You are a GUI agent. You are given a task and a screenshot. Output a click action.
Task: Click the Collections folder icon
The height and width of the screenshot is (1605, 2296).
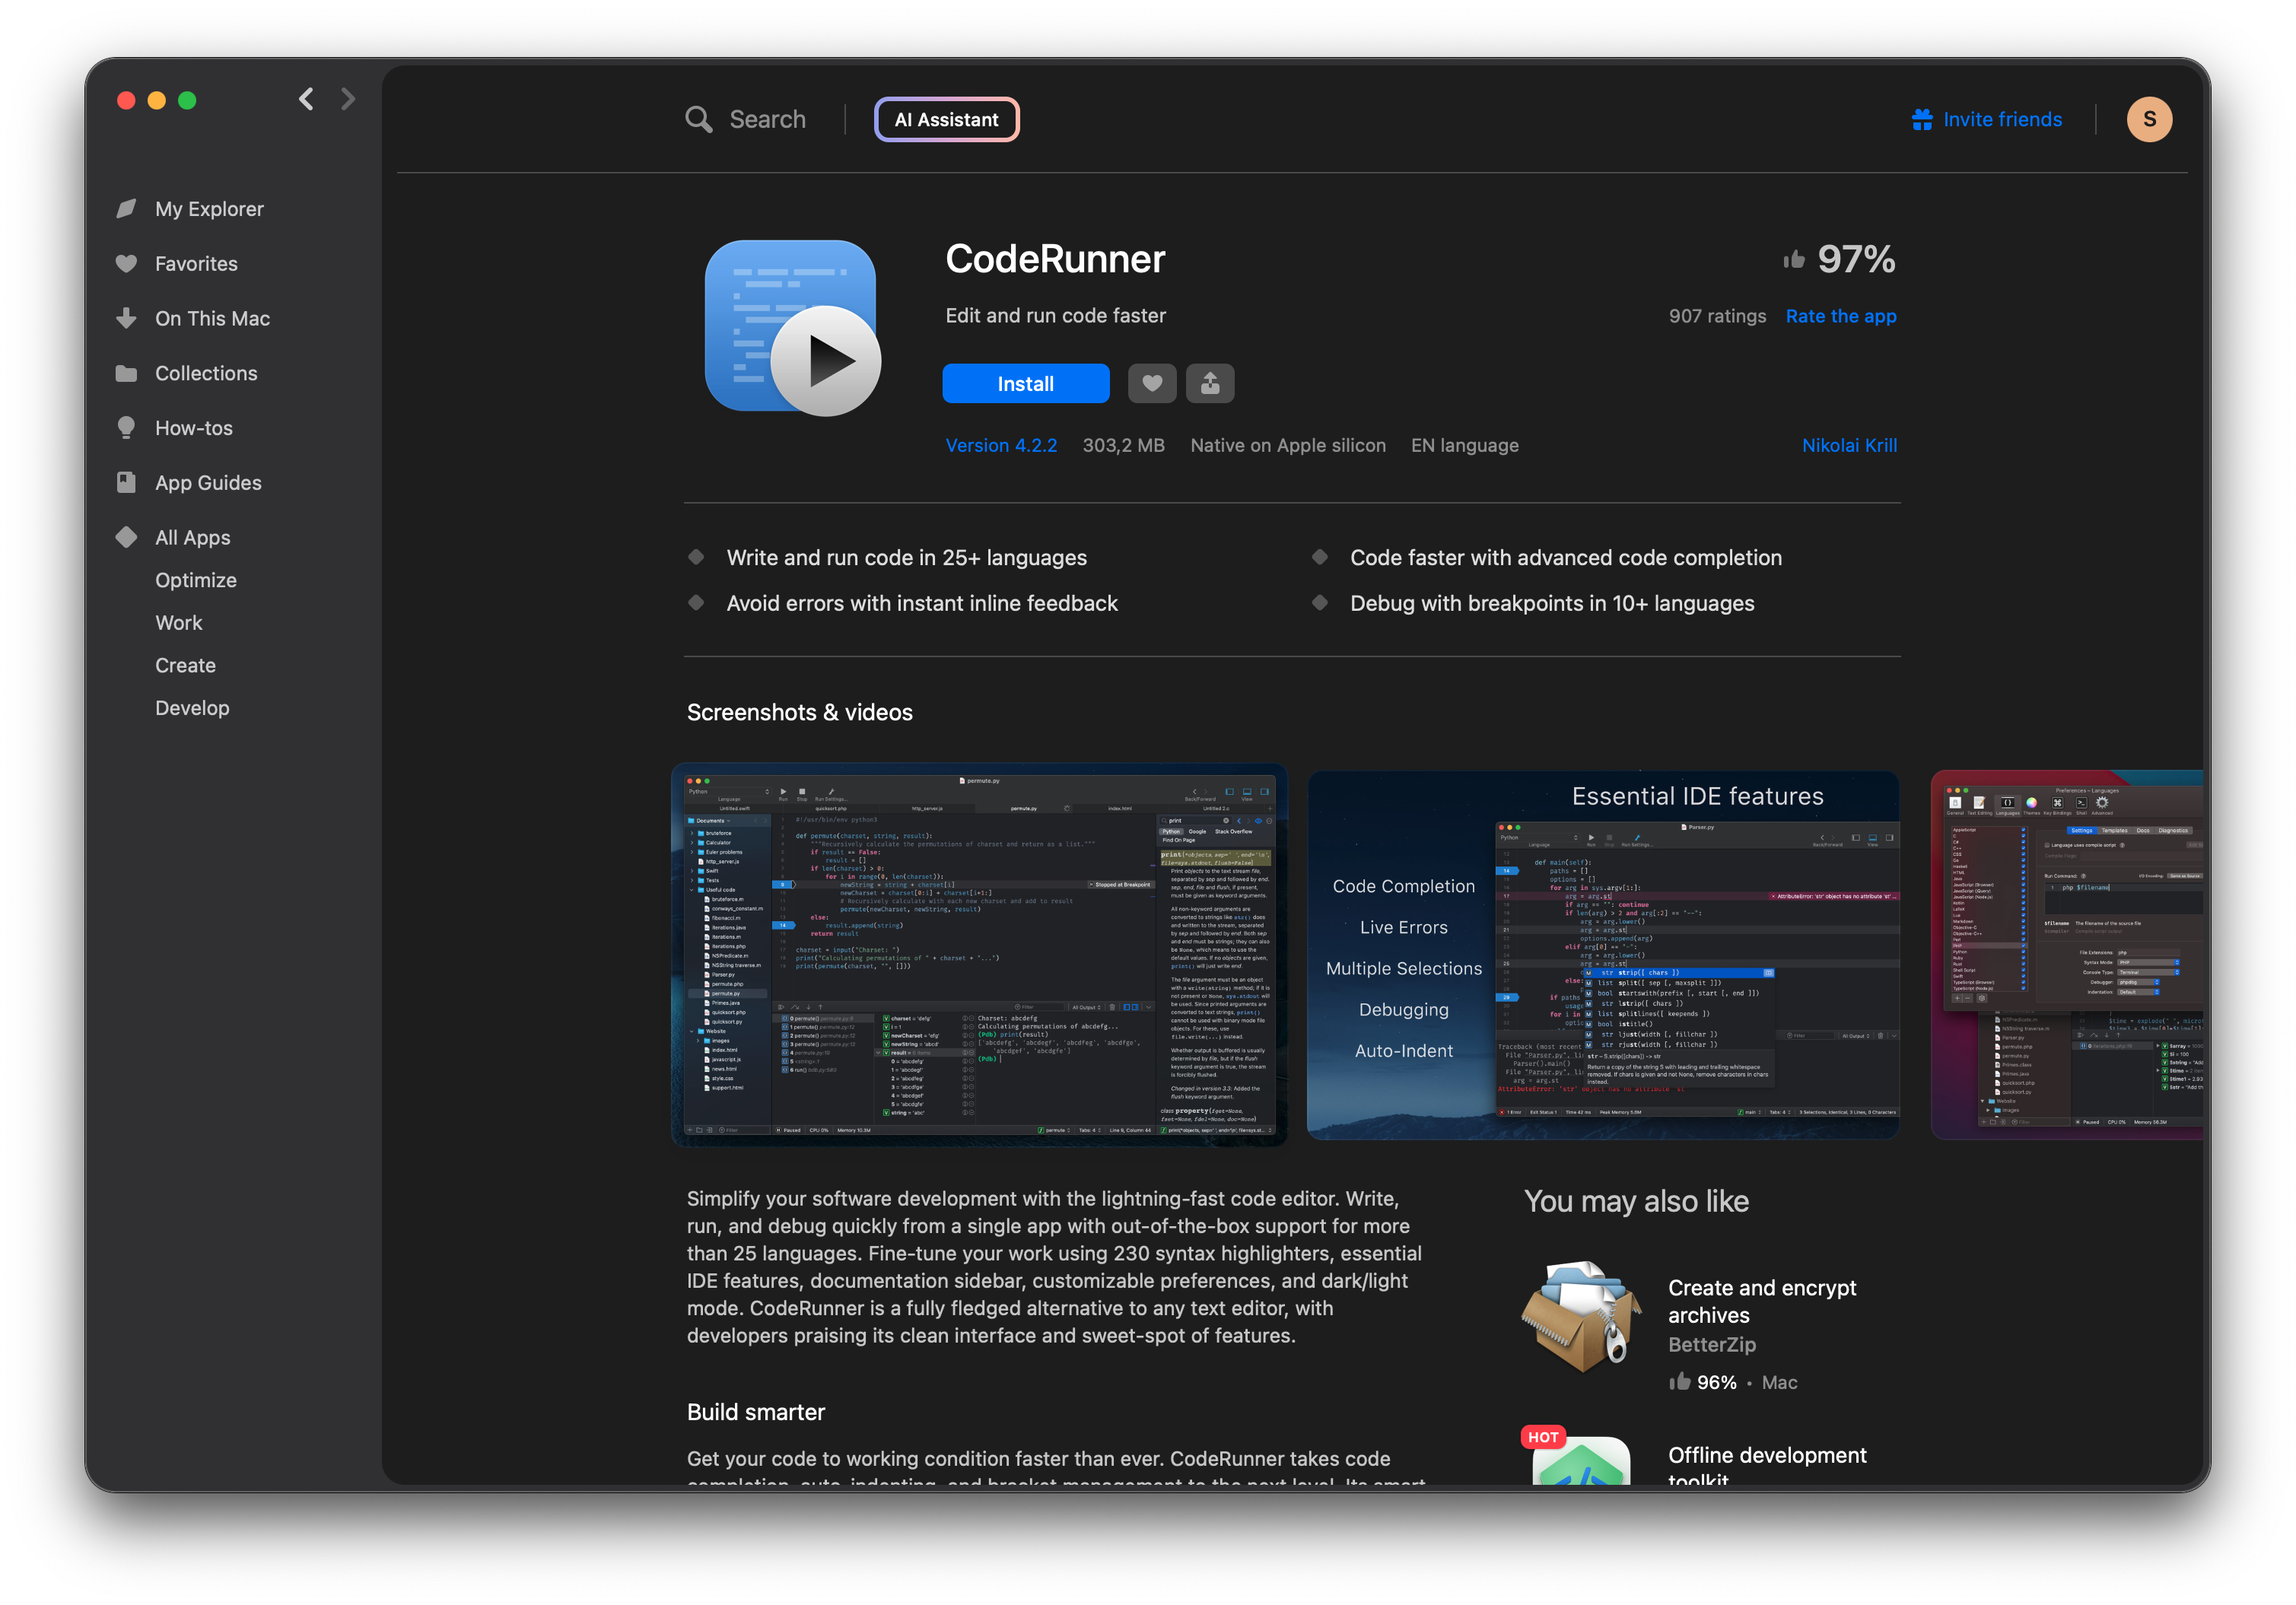pyautogui.click(x=126, y=374)
